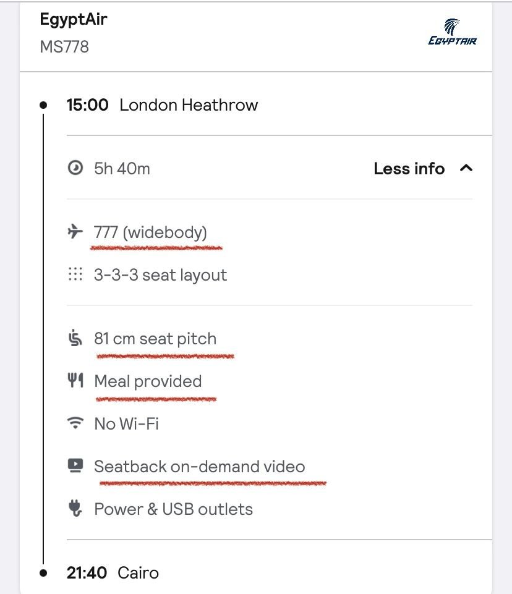Click the Wi-Fi signal icon

pos(75,423)
